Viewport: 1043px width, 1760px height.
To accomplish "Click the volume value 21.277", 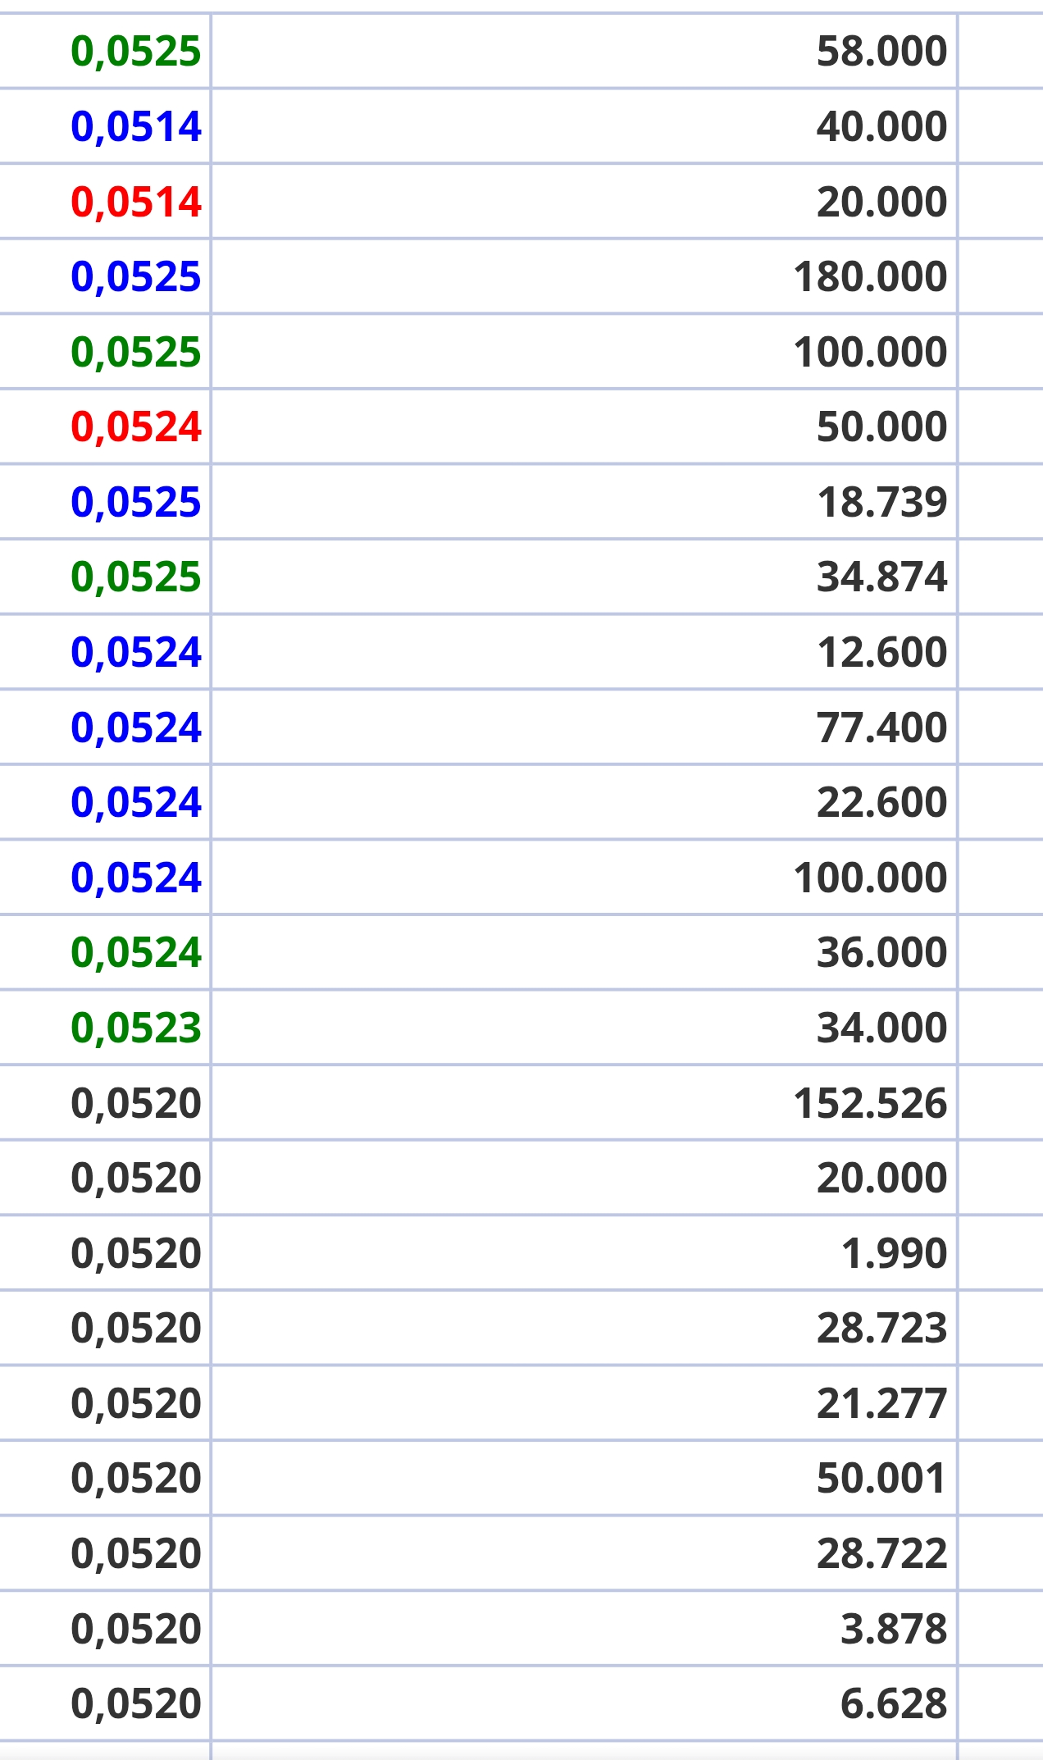I will click(x=881, y=1404).
